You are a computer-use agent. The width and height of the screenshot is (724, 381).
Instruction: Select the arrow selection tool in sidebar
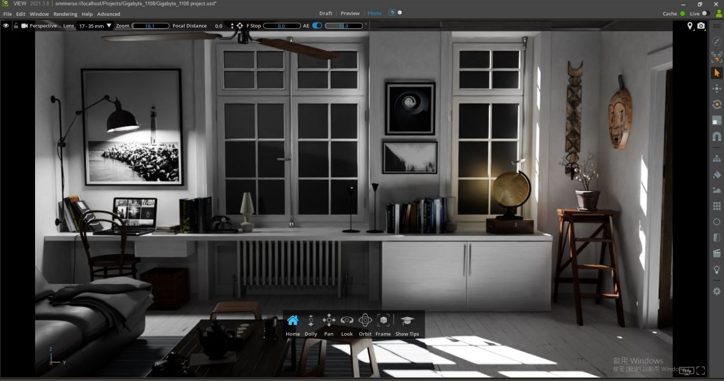point(717,73)
